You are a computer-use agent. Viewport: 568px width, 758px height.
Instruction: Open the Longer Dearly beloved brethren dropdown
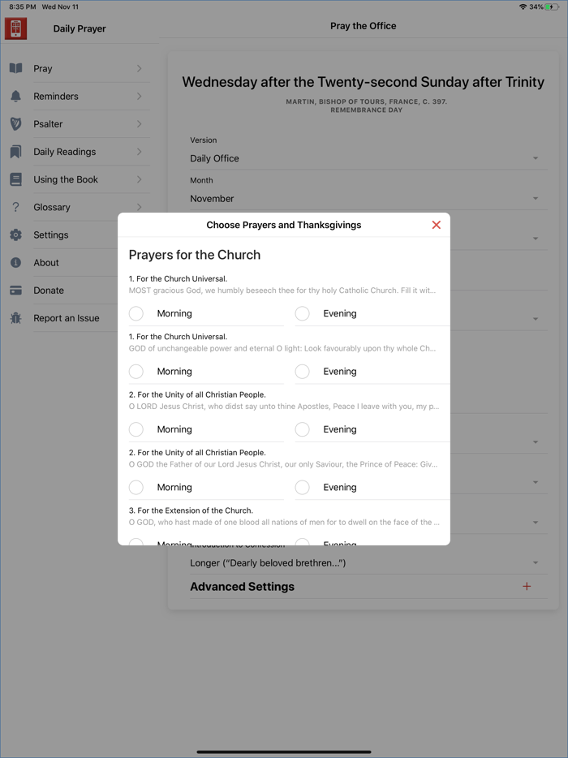[x=368, y=563]
